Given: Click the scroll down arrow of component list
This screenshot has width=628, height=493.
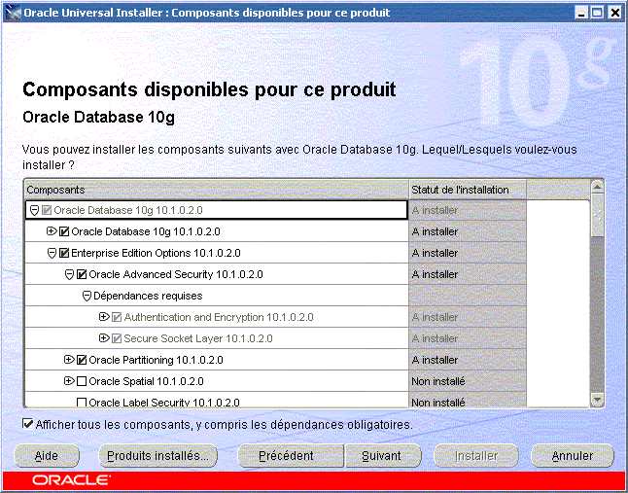Looking at the screenshot, I should click(597, 399).
